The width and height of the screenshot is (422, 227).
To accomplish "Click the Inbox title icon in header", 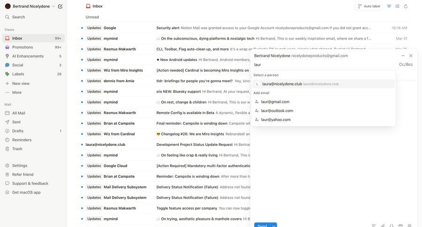I will tap(88, 6).
